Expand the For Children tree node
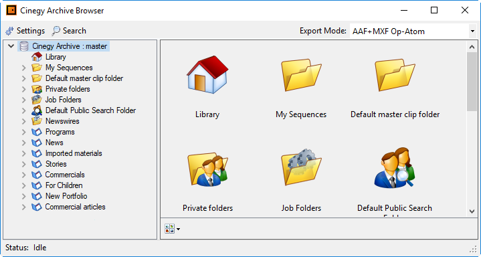Screen dimensions: 481x257 coord(24,185)
